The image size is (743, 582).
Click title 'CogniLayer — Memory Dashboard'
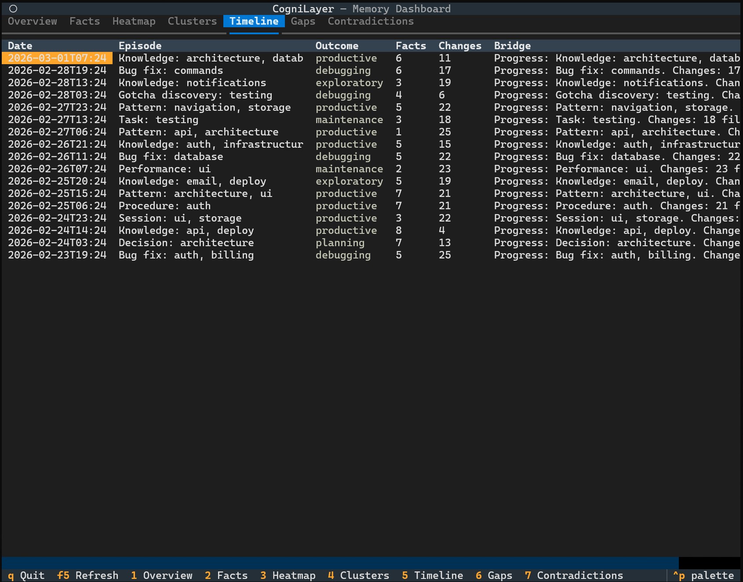coord(361,9)
